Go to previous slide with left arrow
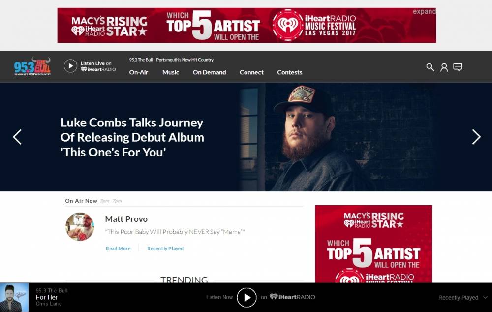492x312 pixels. [x=17, y=137]
